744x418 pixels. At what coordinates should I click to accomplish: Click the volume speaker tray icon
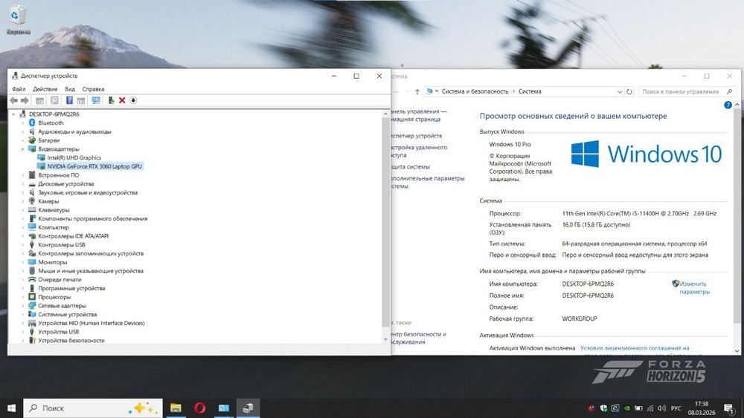pos(662,408)
